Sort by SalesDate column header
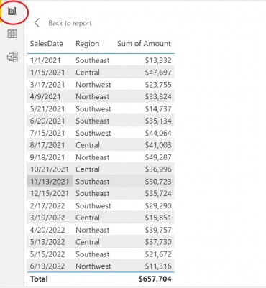Viewport: 266px width, 288px height. 47,44
